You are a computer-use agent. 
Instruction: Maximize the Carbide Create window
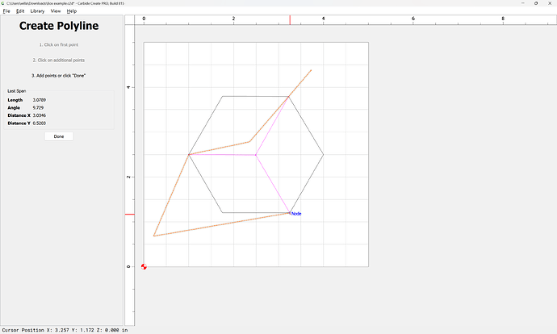pyautogui.click(x=536, y=3)
